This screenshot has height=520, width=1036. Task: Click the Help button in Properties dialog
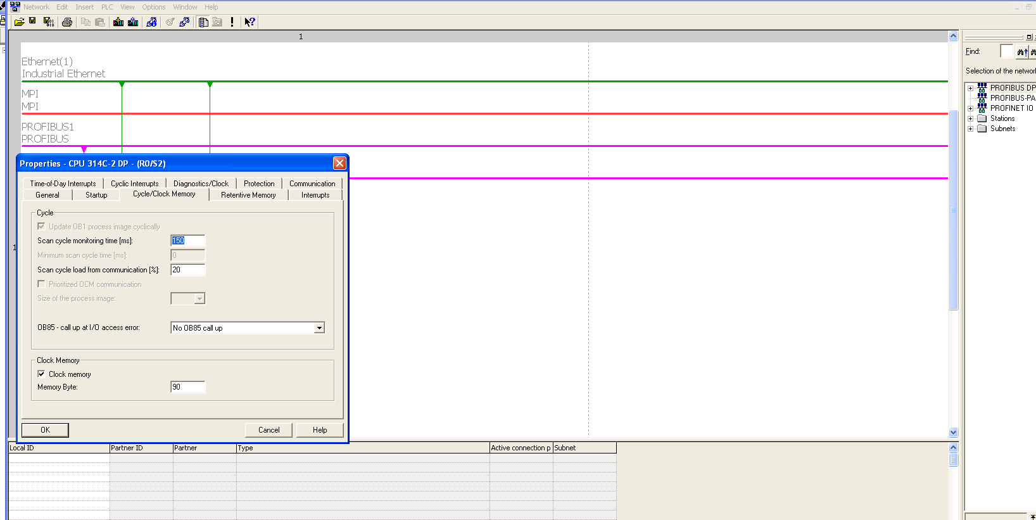pos(320,430)
